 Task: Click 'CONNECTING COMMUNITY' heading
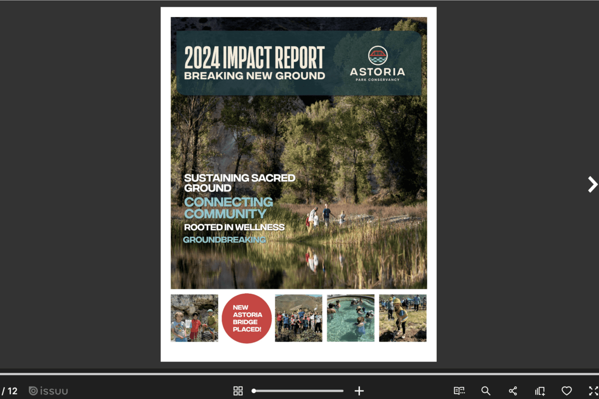coord(229,208)
